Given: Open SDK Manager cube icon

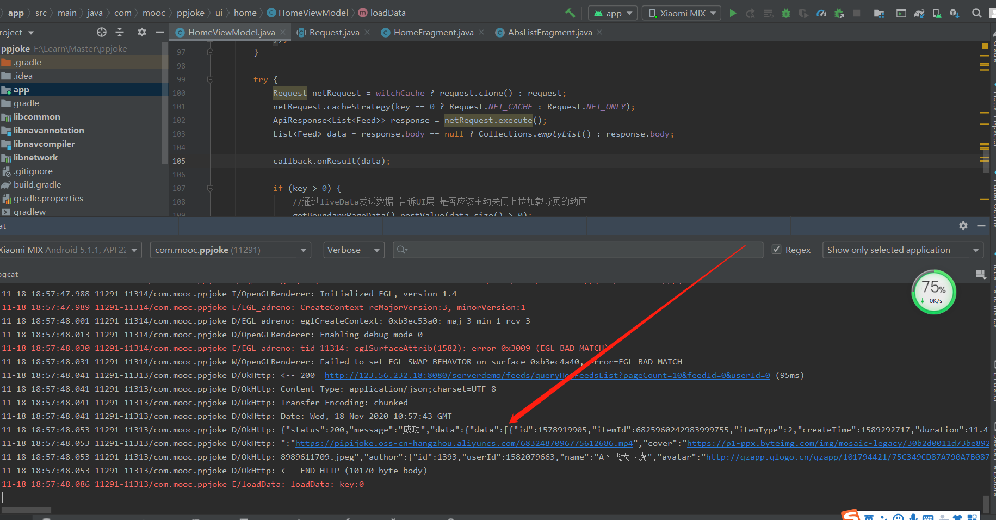Looking at the screenshot, I should pos(954,13).
